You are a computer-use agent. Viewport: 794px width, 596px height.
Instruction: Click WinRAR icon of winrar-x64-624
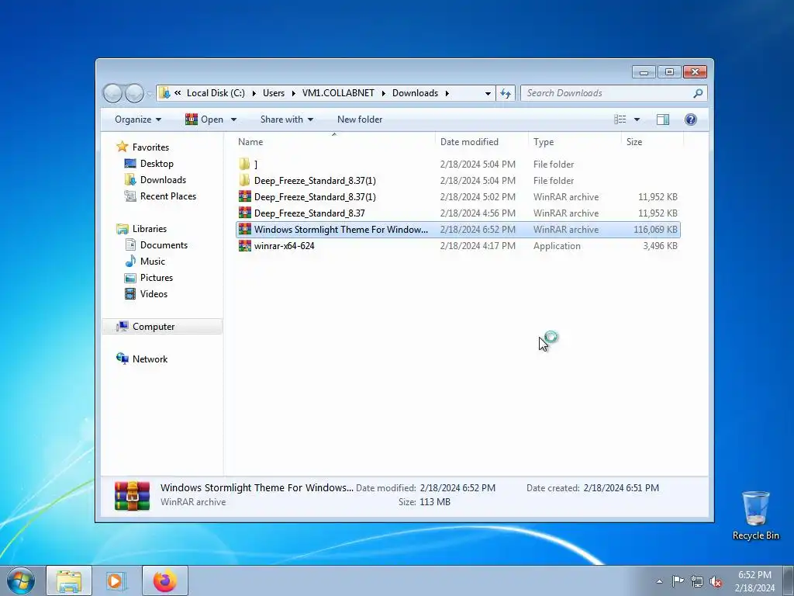click(244, 246)
